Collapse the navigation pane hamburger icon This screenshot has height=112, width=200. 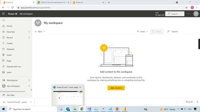point(3,20)
